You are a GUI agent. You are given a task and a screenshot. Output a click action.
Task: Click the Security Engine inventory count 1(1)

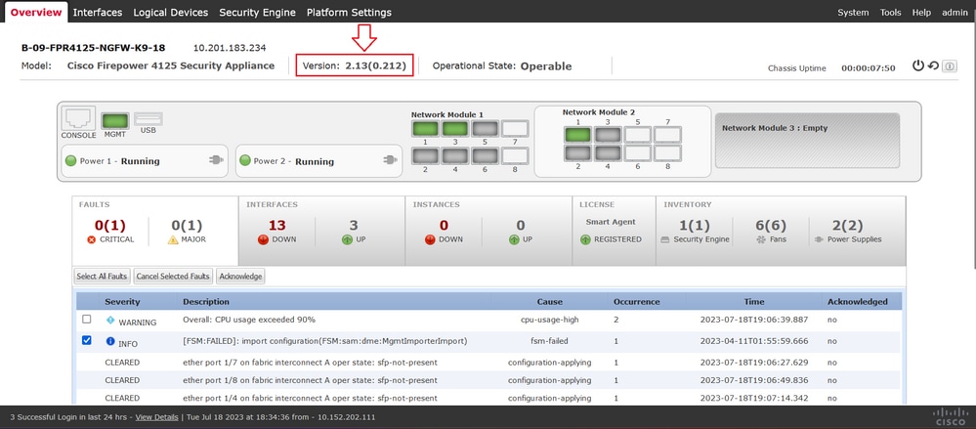694,226
